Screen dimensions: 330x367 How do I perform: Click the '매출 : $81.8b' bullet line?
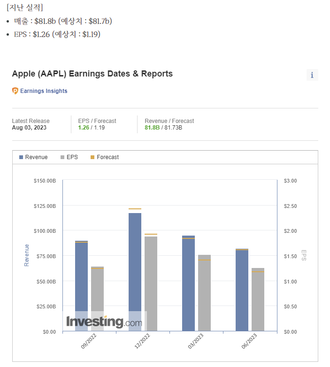pos(63,21)
